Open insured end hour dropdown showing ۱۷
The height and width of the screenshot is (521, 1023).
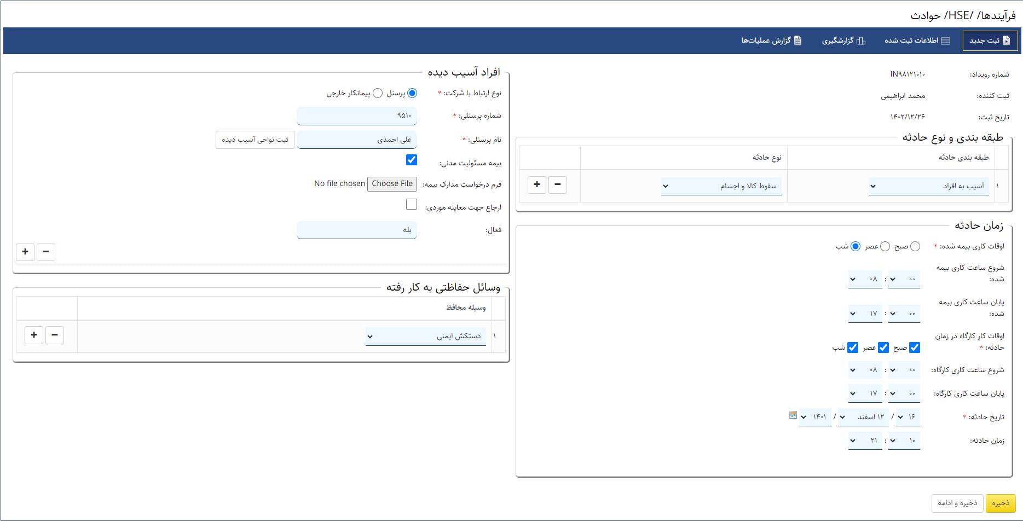865,314
